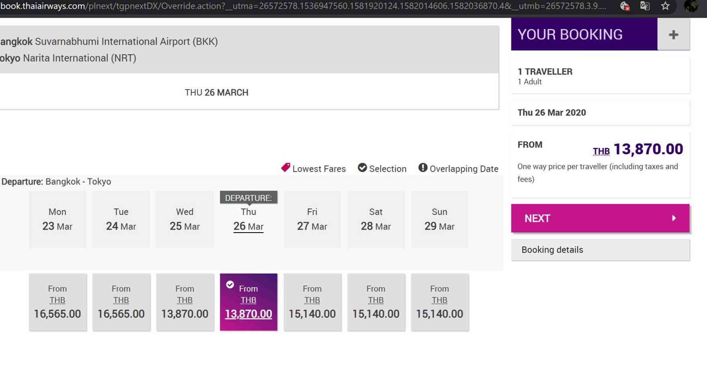Choose the fare card below Wed 25 Mar
This screenshot has width=707, height=374.
click(185, 302)
